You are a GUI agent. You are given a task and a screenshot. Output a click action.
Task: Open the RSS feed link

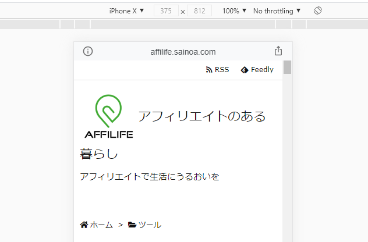[217, 70]
